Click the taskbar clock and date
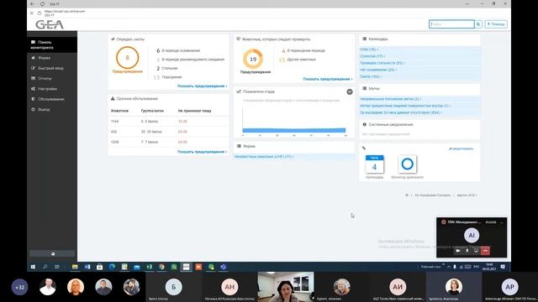538x302 pixels. [489, 267]
